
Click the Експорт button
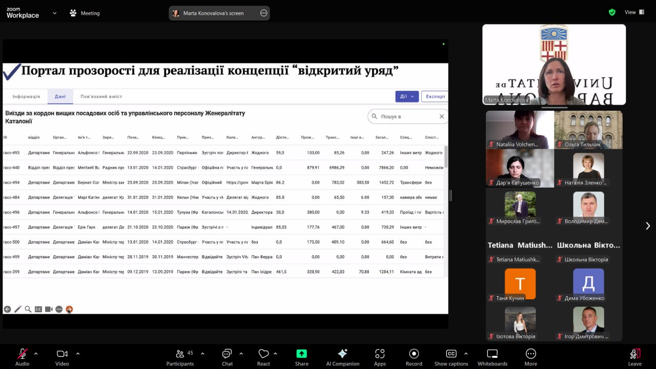click(x=435, y=96)
